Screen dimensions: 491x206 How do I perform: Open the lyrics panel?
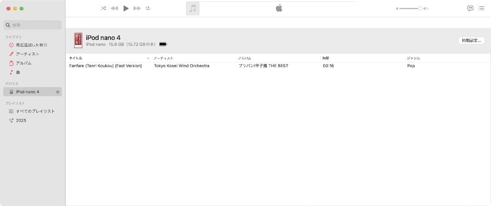(x=470, y=9)
